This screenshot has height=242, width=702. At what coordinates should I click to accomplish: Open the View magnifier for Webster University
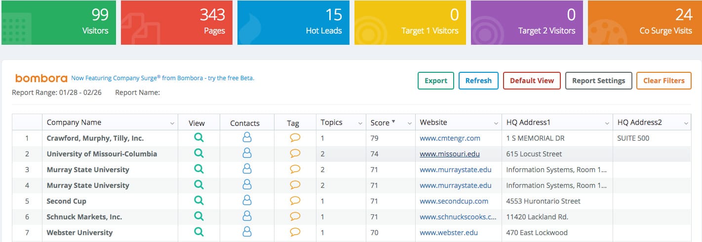coord(198,232)
